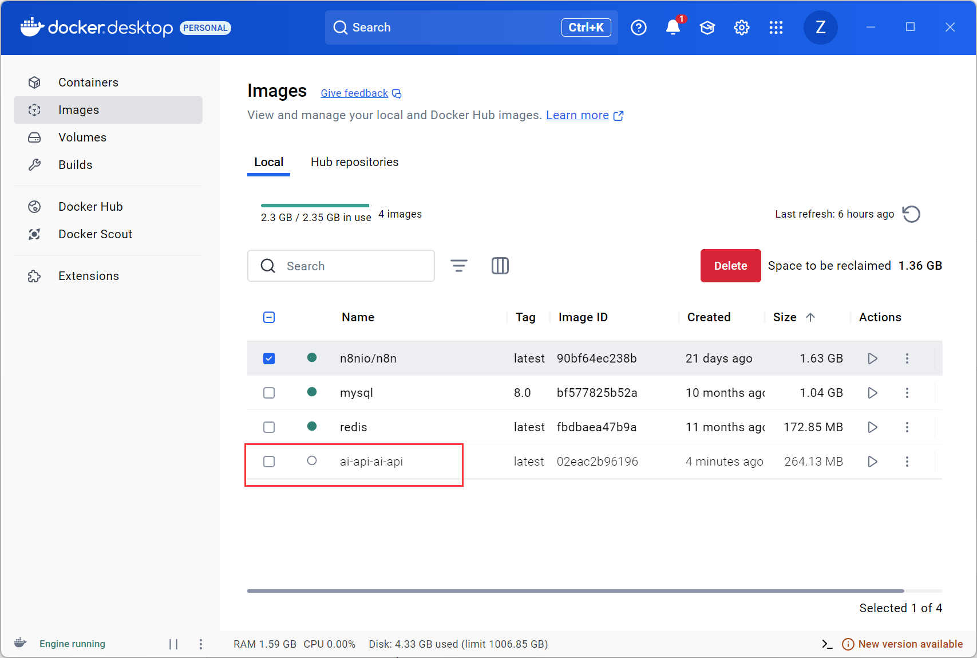Sort by the Image ID column header

(x=583, y=317)
